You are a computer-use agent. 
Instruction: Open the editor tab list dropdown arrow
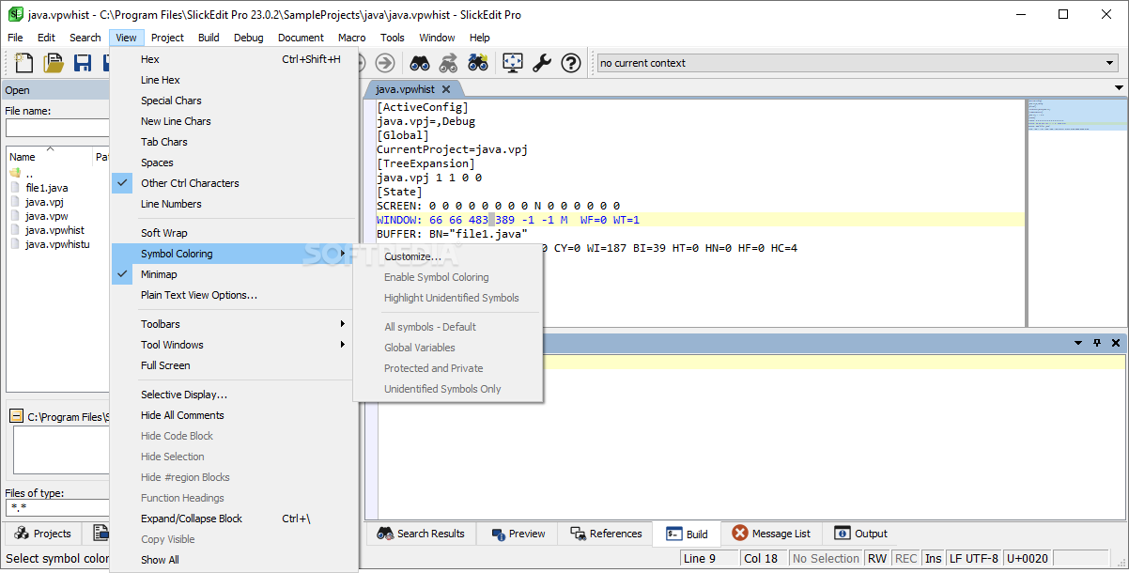(1119, 87)
